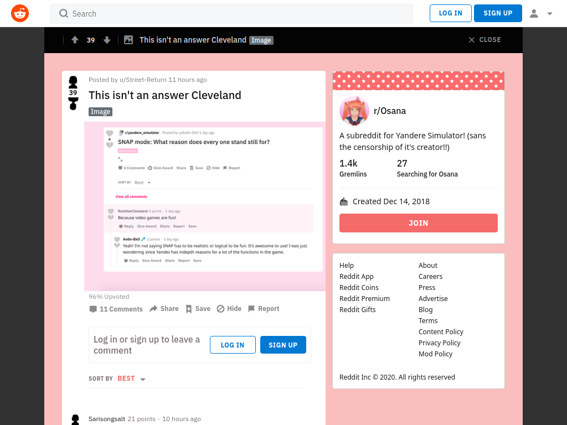Screen dimensions: 567x425
Task: Open the r/Osana subreddit link
Action: point(390,111)
